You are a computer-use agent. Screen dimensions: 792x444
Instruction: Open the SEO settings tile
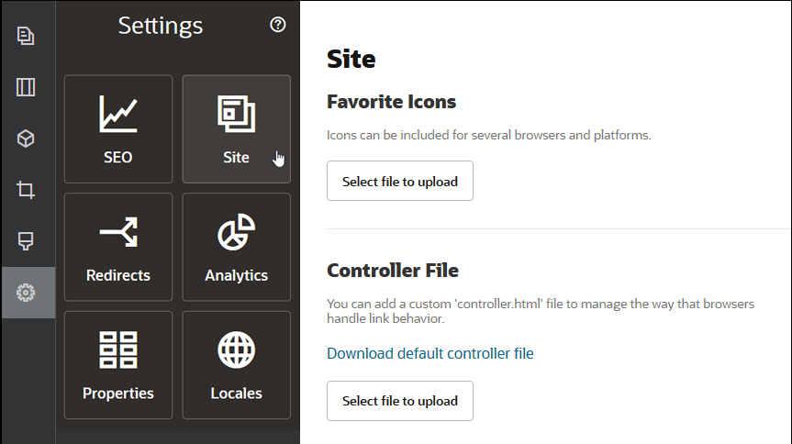(118, 129)
